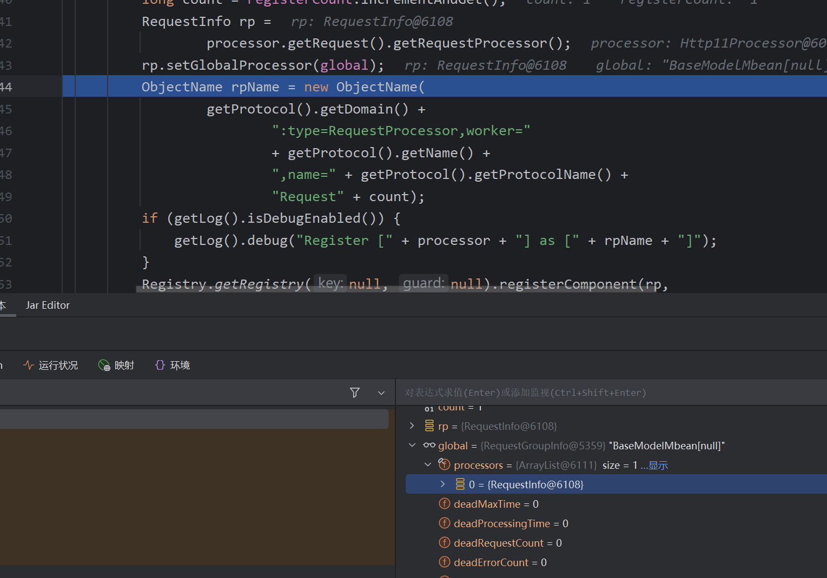Click the 显示 link after processors size
The width and height of the screenshot is (827, 578).
pyautogui.click(x=658, y=466)
